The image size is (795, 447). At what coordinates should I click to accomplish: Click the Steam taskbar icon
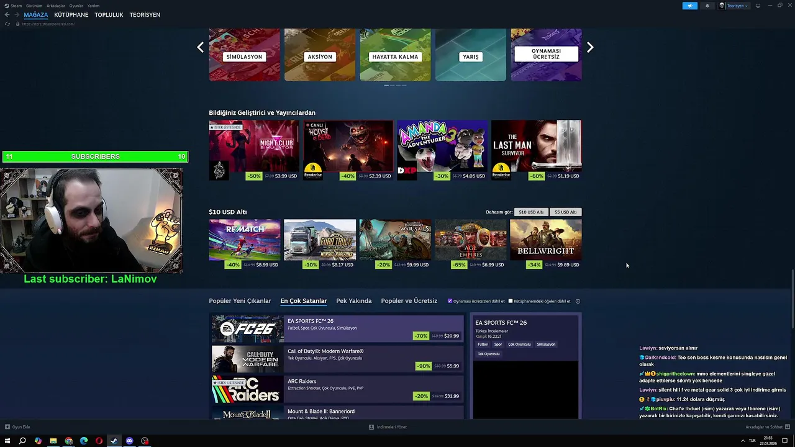(x=114, y=441)
